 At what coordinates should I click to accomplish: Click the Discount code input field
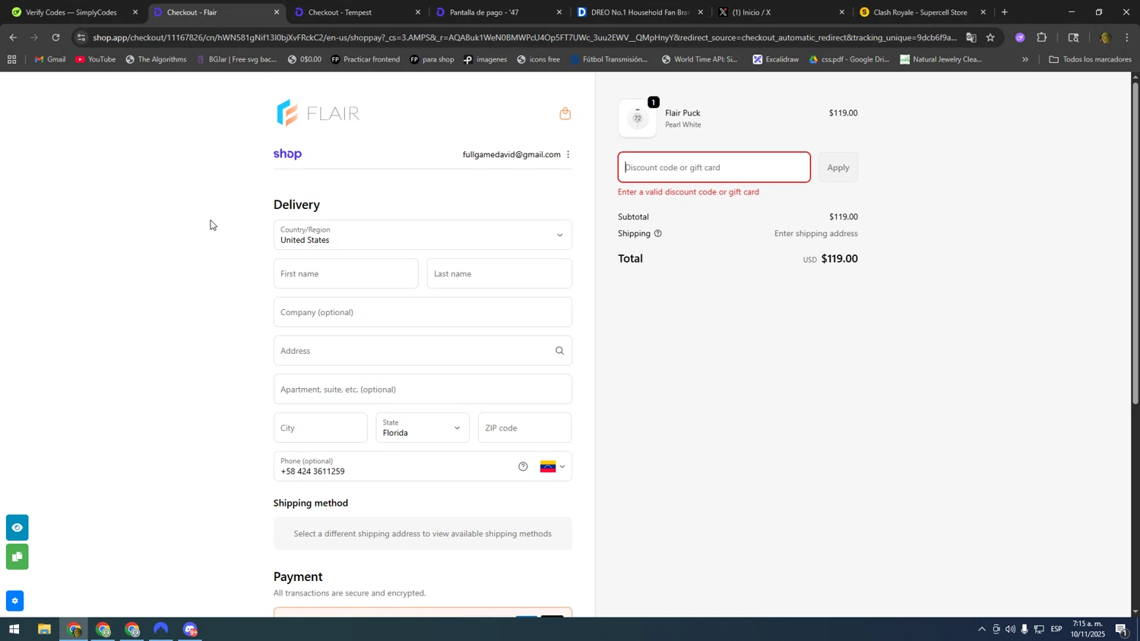714,167
